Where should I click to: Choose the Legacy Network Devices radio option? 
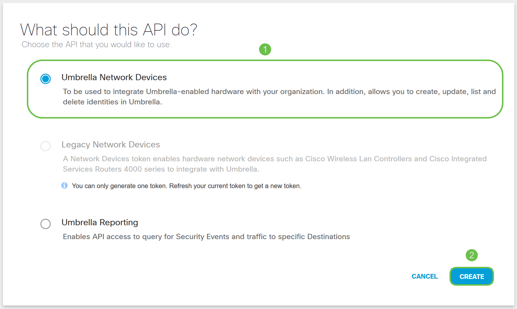coord(46,146)
